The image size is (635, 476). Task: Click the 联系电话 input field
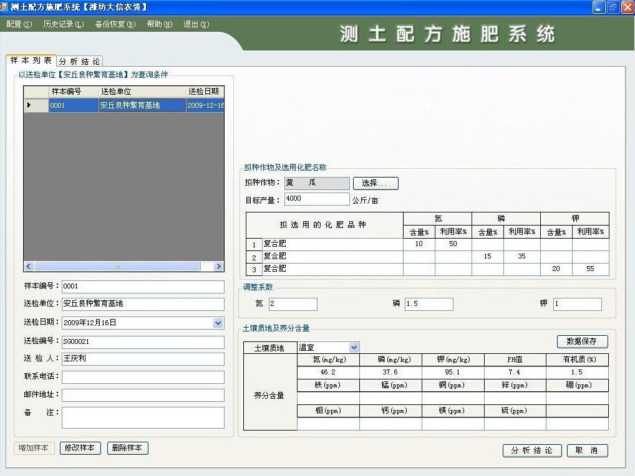(x=143, y=377)
